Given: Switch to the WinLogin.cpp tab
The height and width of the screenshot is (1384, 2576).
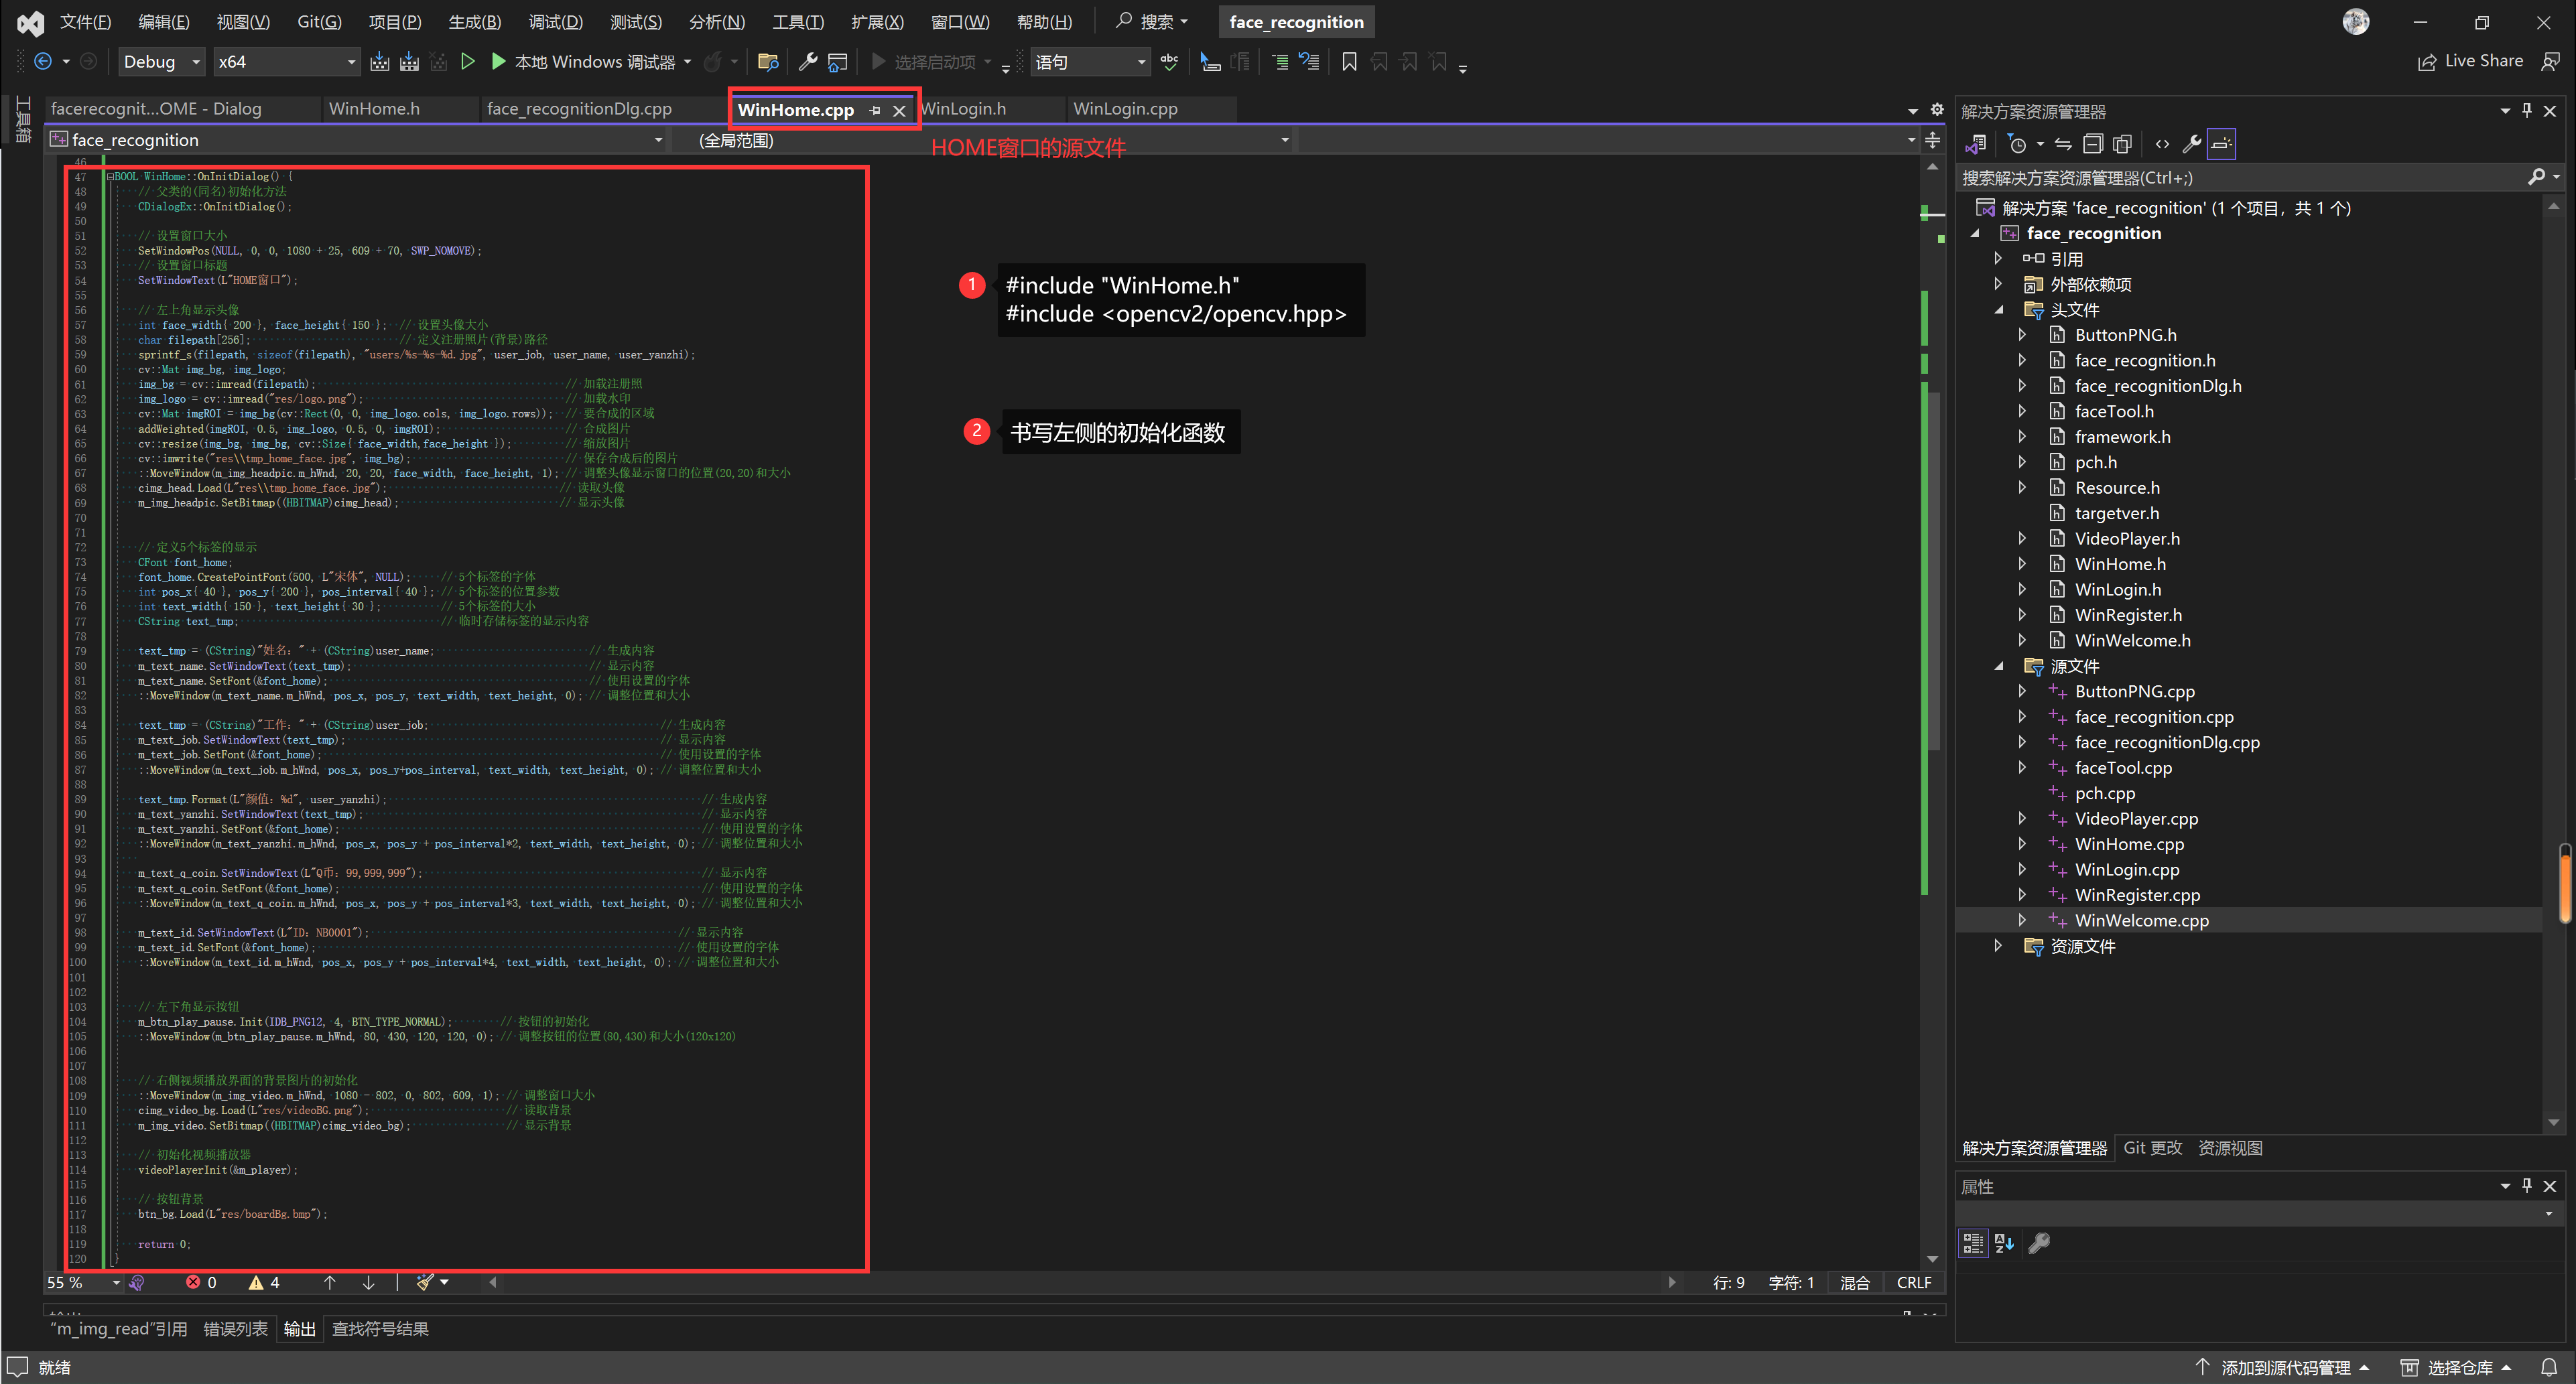Looking at the screenshot, I should (x=1125, y=109).
